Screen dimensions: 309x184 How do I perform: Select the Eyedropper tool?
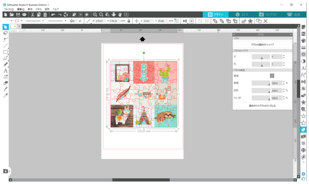[5, 96]
